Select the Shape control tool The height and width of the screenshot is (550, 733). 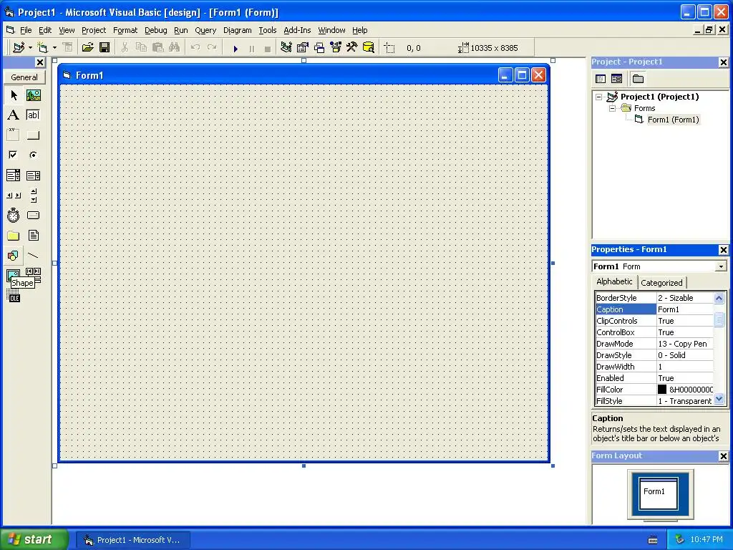tap(14, 256)
